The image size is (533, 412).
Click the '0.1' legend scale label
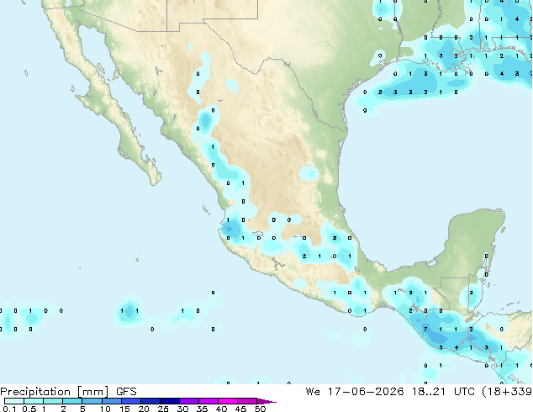10,409
